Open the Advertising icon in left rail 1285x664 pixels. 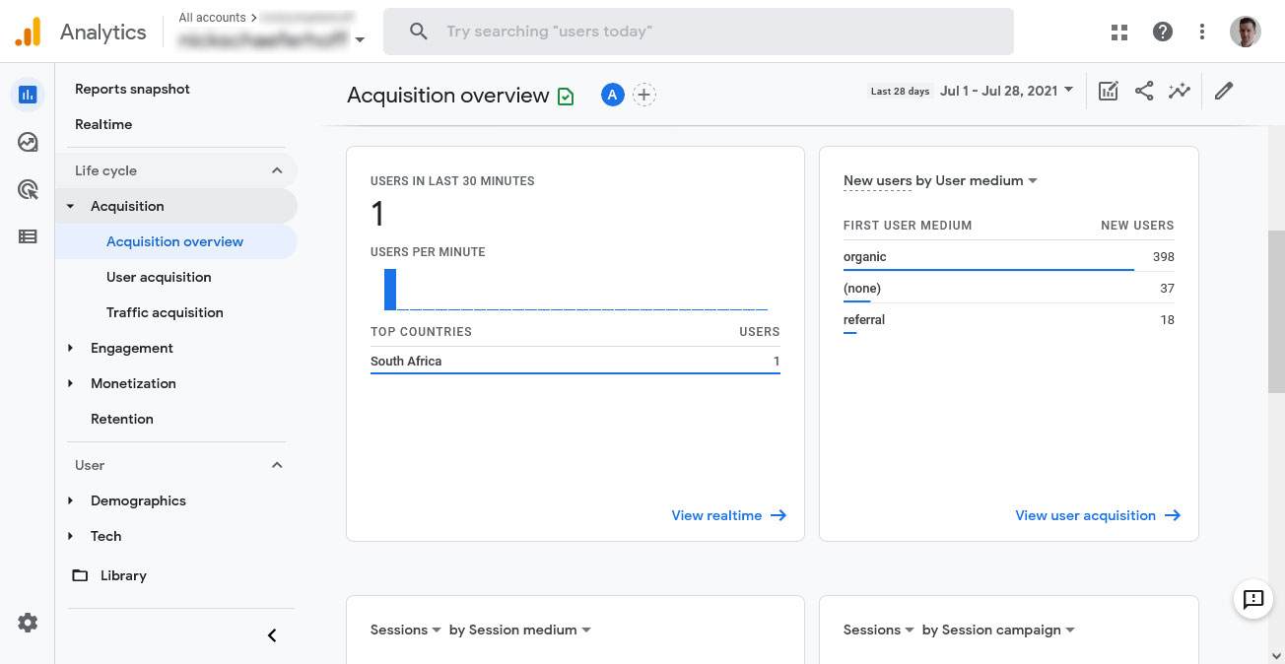28,189
